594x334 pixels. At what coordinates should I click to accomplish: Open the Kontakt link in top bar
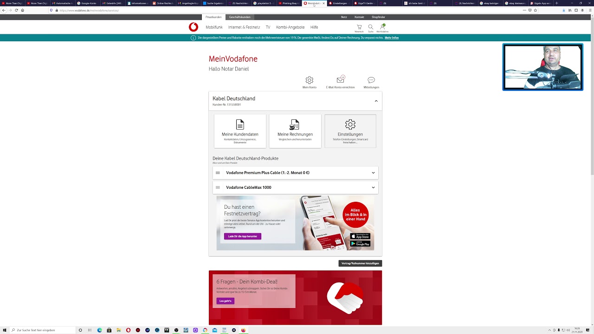[x=359, y=17]
